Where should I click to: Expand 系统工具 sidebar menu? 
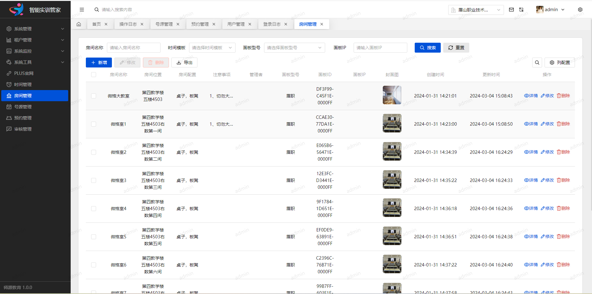tap(35, 62)
